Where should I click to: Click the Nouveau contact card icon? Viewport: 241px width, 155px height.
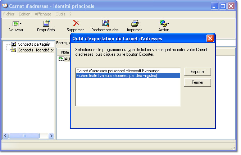[x=16, y=24]
